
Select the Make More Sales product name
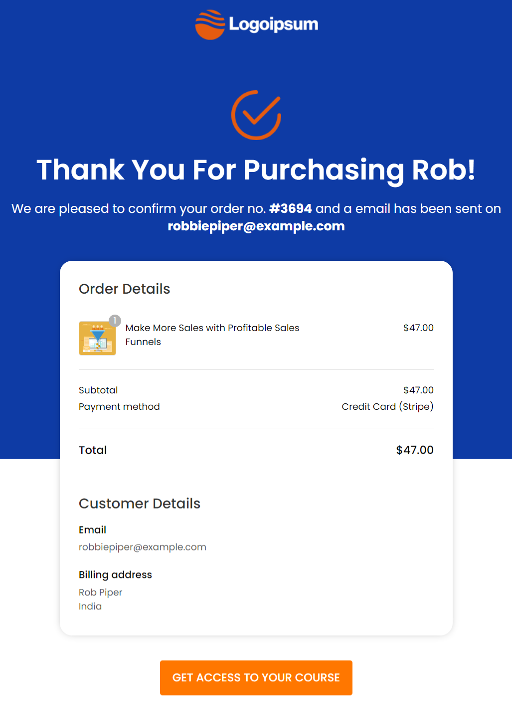[x=212, y=334]
